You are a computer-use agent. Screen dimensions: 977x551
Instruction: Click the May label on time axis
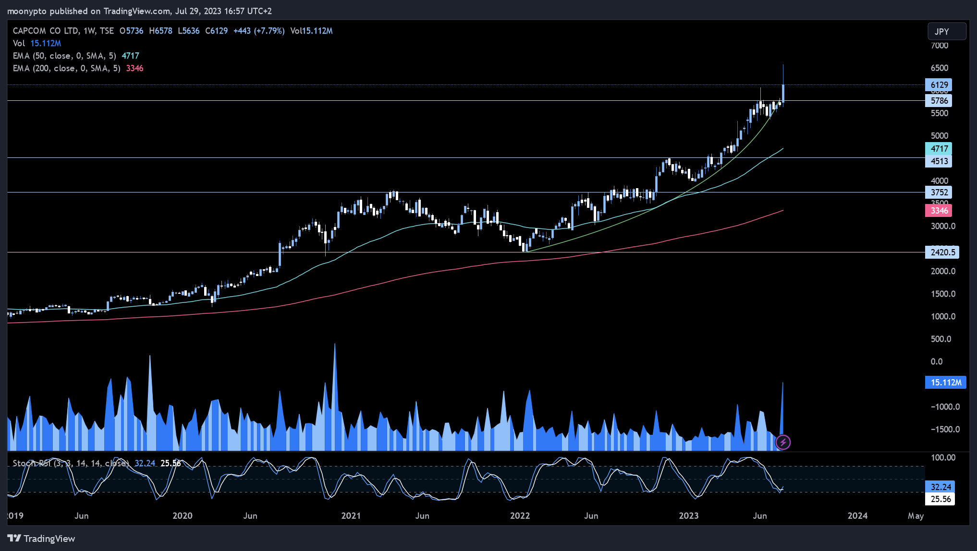916,516
